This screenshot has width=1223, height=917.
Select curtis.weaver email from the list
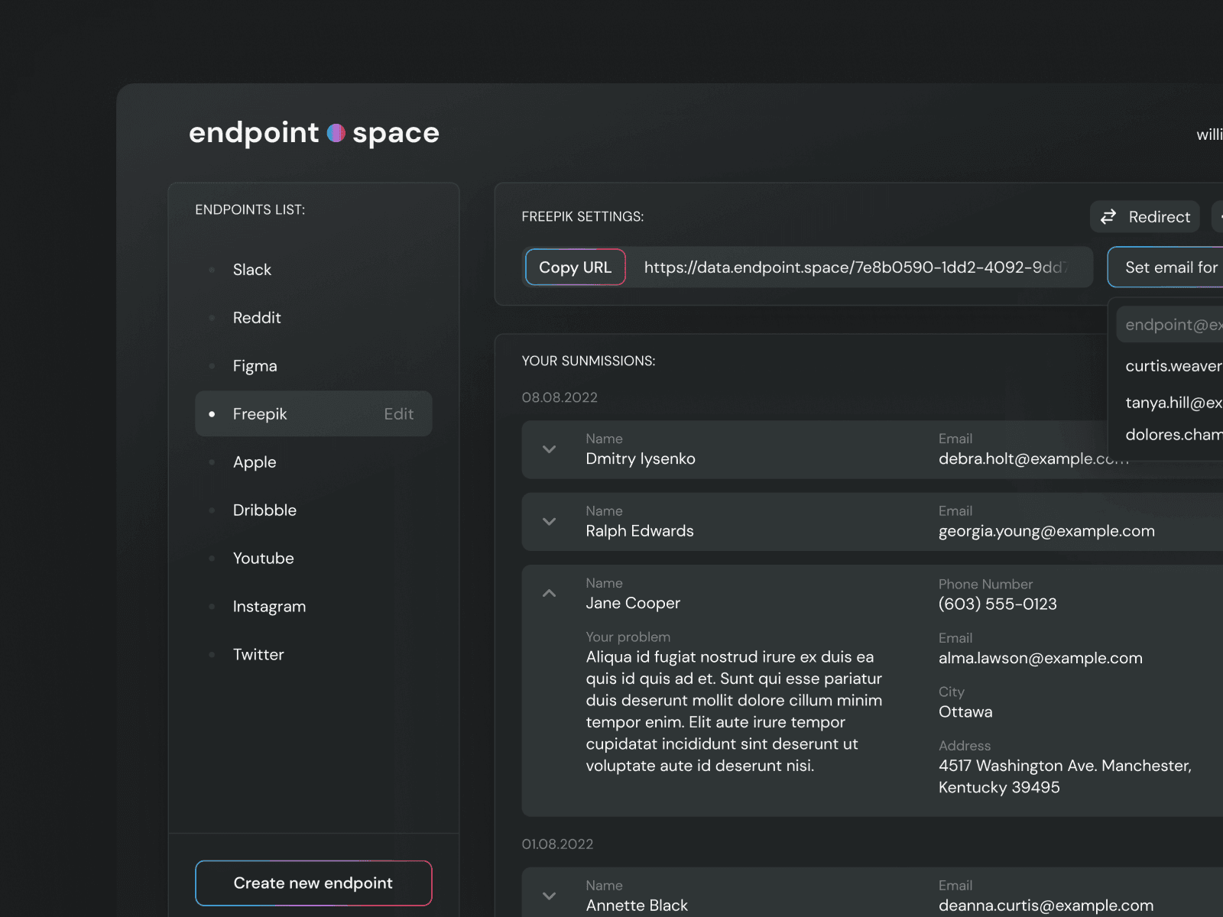[1173, 366]
